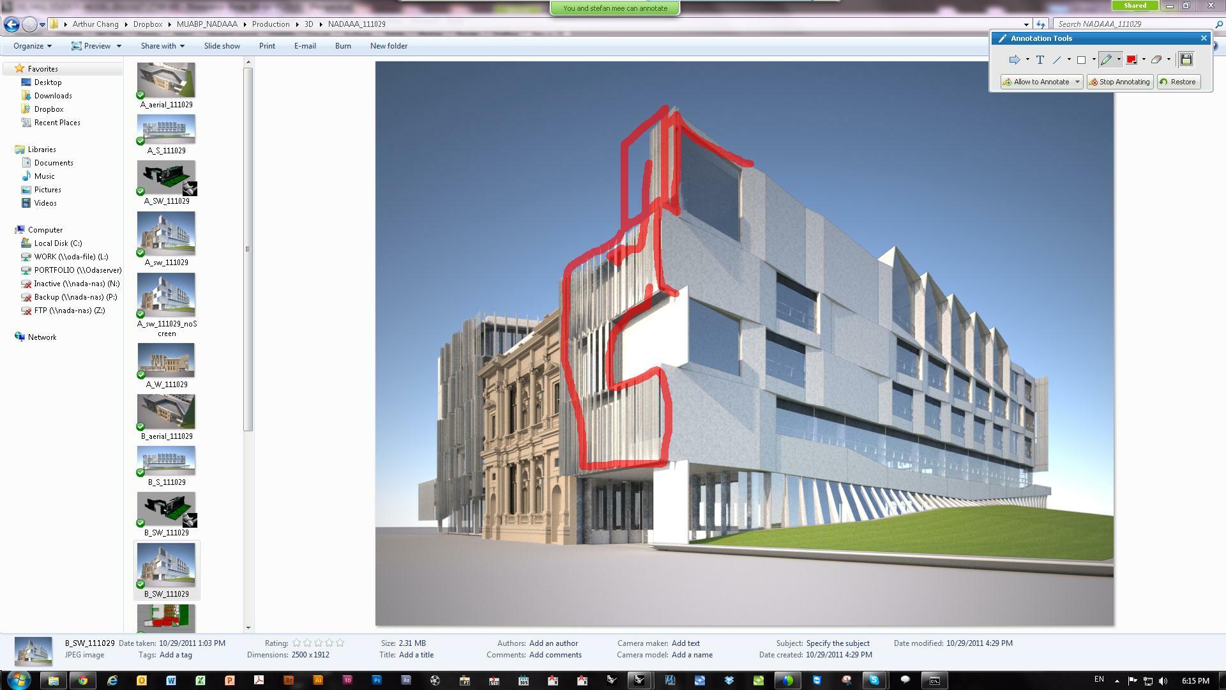Start Slide show
The width and height of the screenshot is (1226, 690).
point(222,46)
